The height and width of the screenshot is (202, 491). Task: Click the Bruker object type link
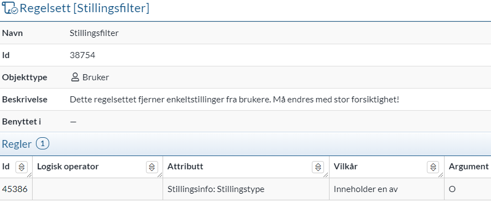[96, 77]
